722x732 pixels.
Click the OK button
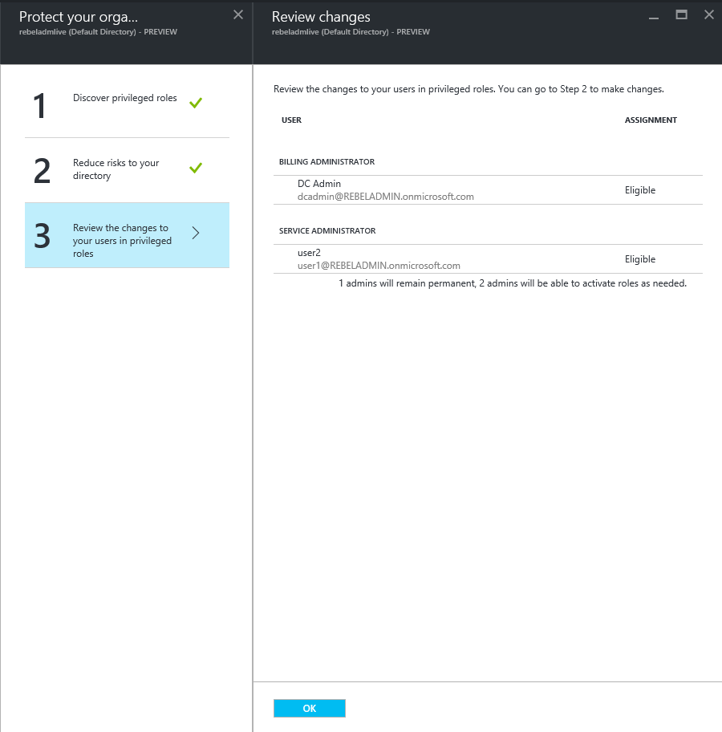pos(310,708)
